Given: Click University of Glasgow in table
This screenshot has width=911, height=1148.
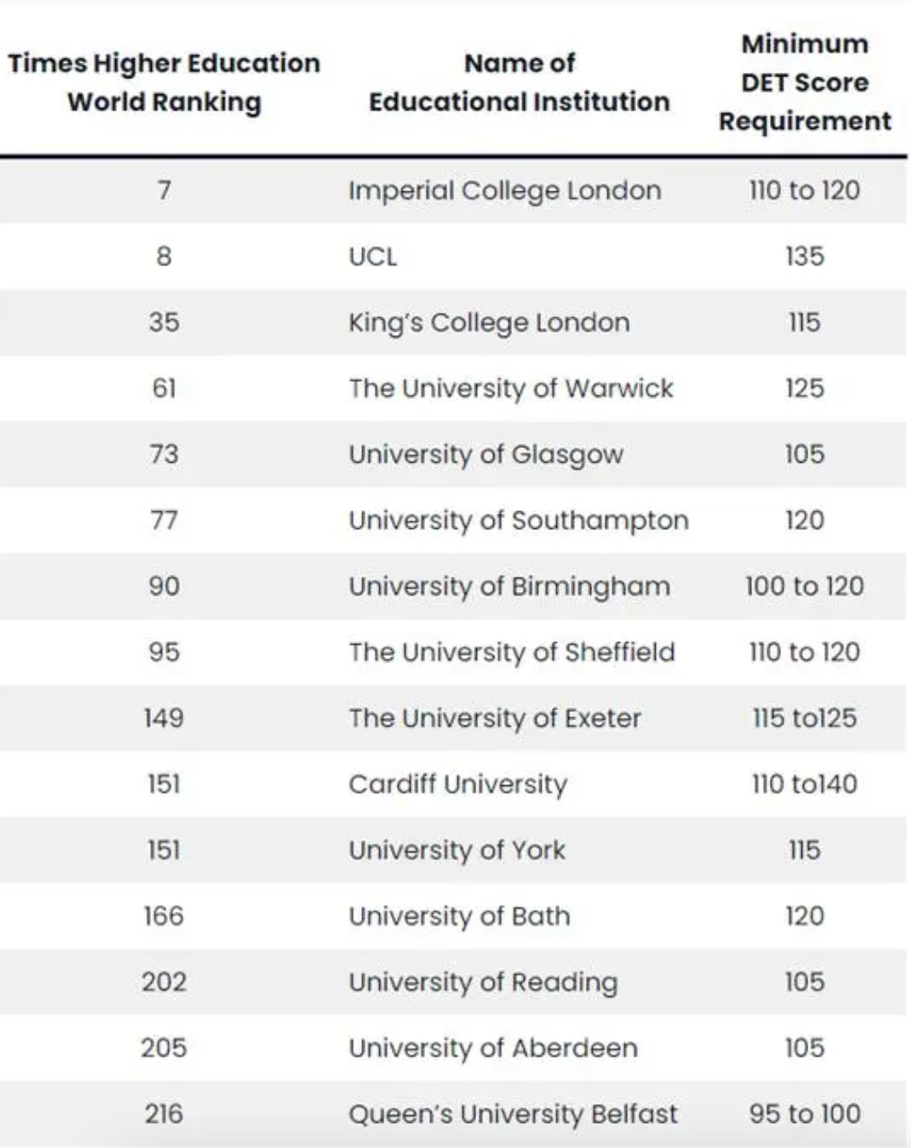Looking at the screenshot, I should click(485, 455).
